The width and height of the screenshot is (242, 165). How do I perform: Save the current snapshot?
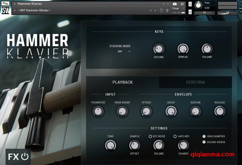(x=162, y=10)
